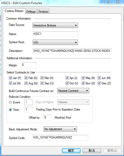
Task: Click the Offset by months field
Action: [48, 118]
